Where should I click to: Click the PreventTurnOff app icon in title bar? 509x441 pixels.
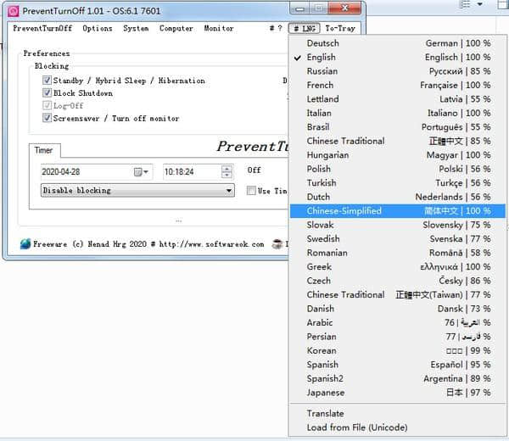pos(13,11)
